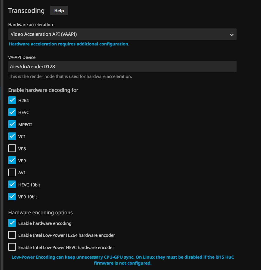The height and width of the screenshot is (270, 261).
Task: Toggle the VC1 decoding checkbox
Action: click(x=12, y=136)
